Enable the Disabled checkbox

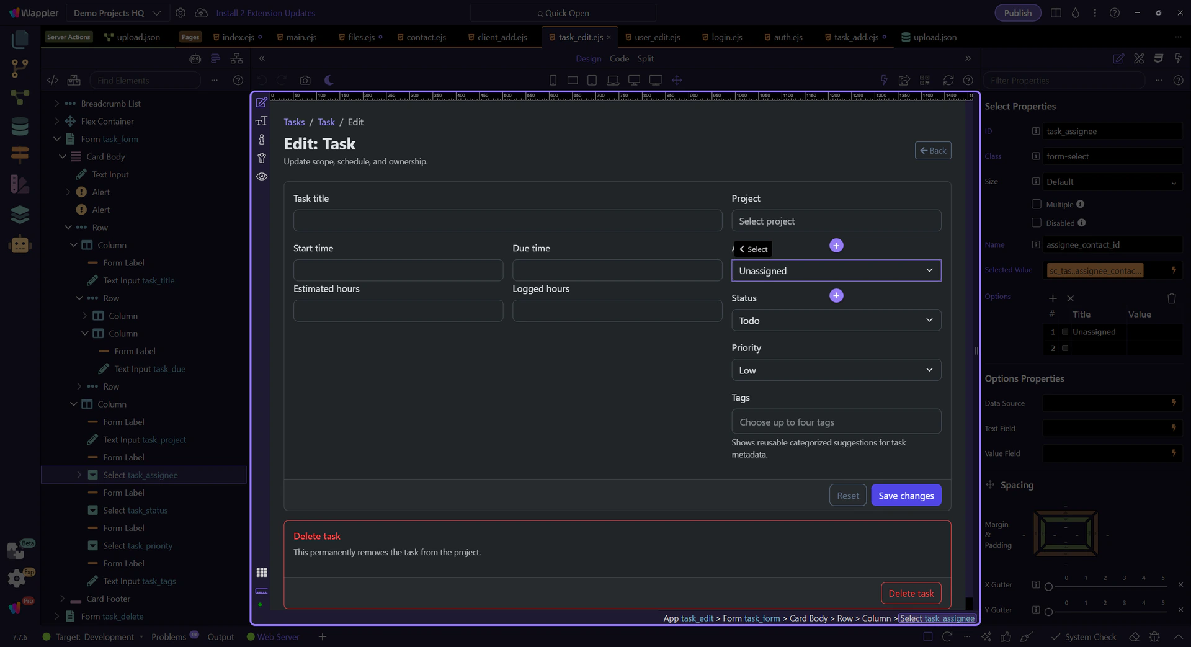click(1036, 223)
